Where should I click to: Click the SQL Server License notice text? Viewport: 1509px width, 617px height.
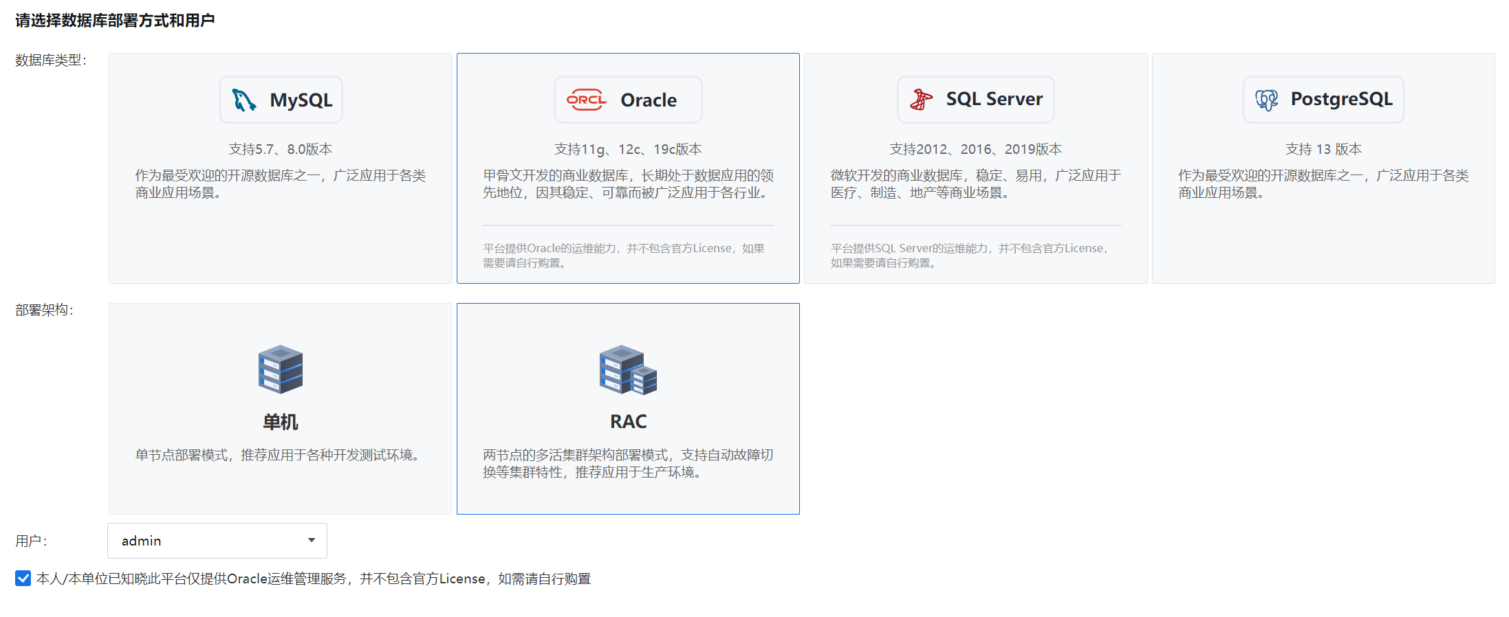coord(971,256)
